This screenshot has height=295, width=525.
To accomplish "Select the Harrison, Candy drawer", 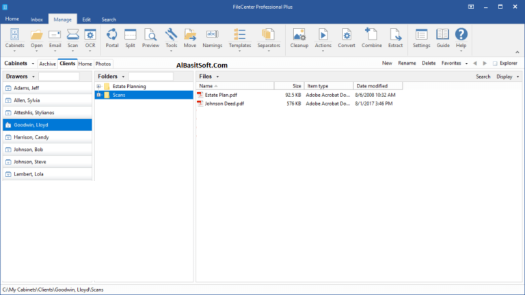I will [47, 137].
